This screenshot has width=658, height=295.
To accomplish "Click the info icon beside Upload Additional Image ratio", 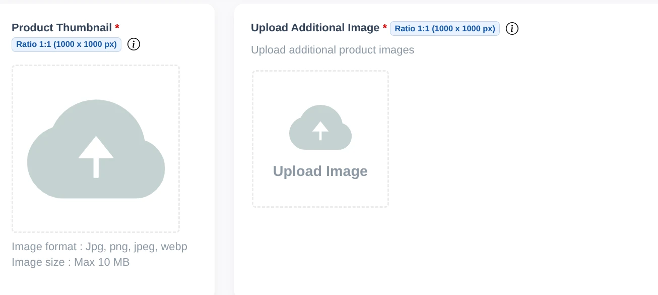I will pyautogui.click(x=512, y=28).
